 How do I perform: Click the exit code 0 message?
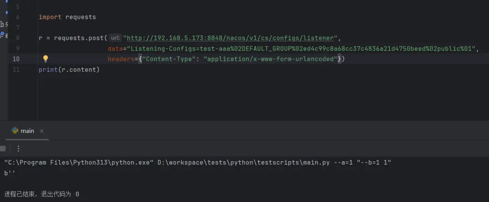coord(42,194)
